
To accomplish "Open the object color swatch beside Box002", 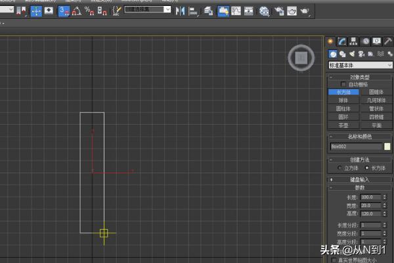I will (387, 147).
